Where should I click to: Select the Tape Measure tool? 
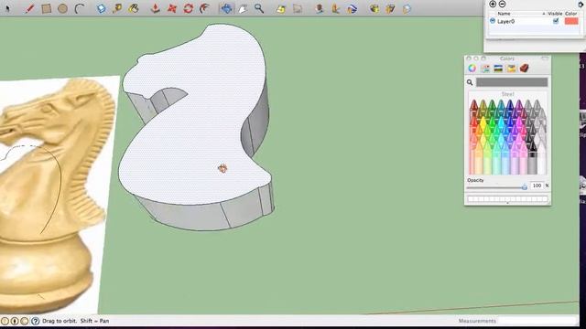(x=117, y=8)
